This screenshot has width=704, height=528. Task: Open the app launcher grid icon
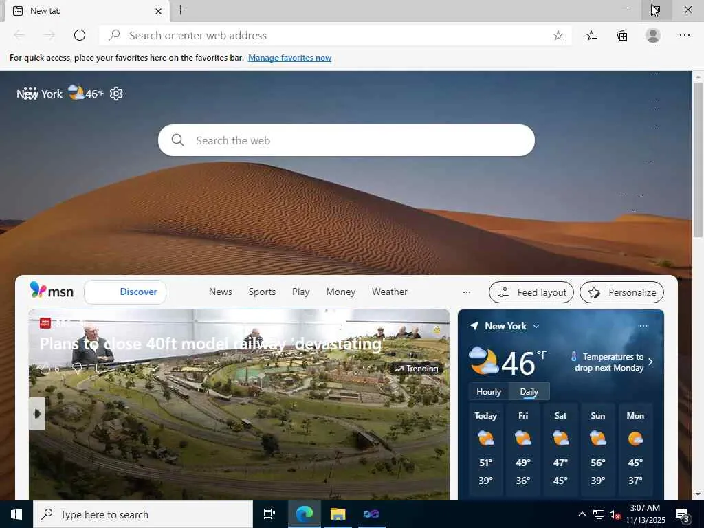point(30,93)
